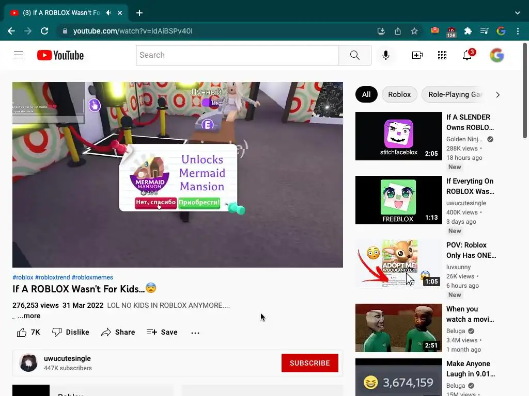This screenshot has width=529, height=396.
Task: Bookmark this page with the star icon
Action: tap(414, 31)
